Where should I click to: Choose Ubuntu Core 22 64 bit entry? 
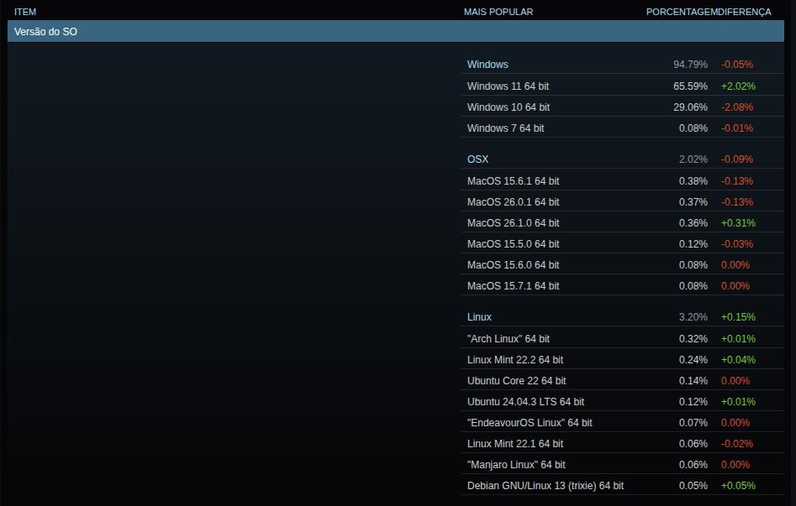click(516, 381)
